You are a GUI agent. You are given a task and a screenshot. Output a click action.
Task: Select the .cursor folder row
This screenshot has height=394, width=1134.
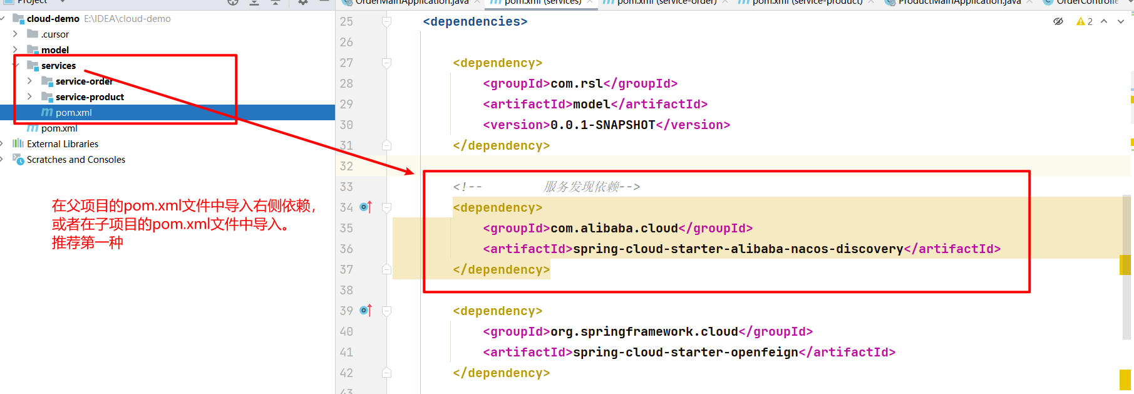pyautogui.click(x=167, y=34)
